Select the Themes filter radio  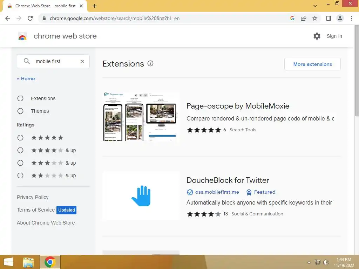click(x=20, y=111)
